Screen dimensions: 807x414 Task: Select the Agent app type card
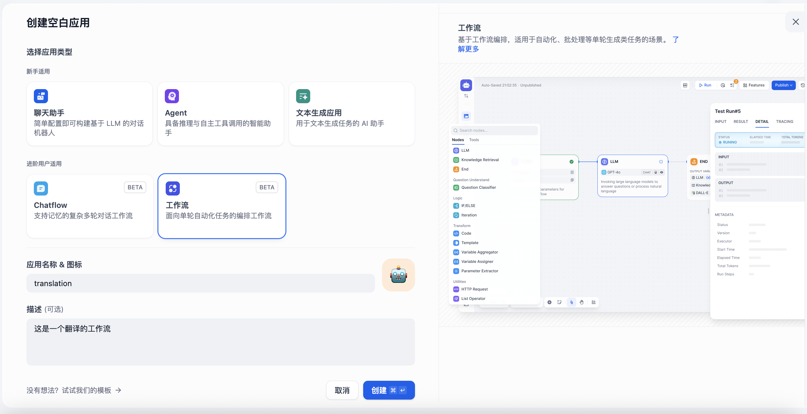pyautogui.click(x=220, y=114)
